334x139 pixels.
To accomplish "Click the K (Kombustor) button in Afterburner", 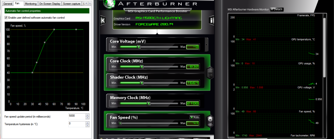I will coord(103,21).
